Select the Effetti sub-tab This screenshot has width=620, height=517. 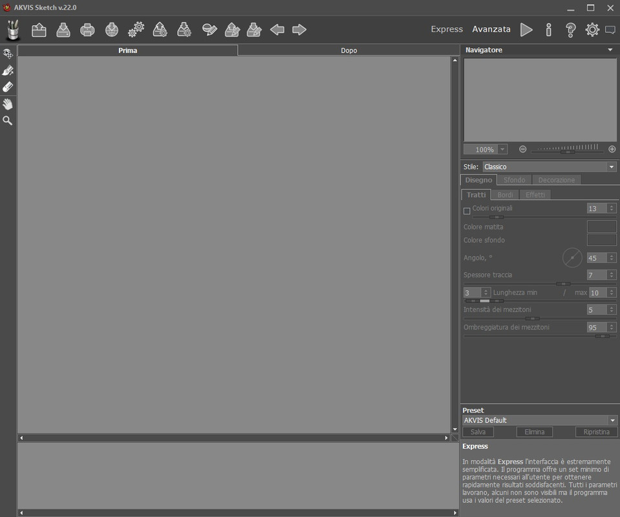(535, 195)
